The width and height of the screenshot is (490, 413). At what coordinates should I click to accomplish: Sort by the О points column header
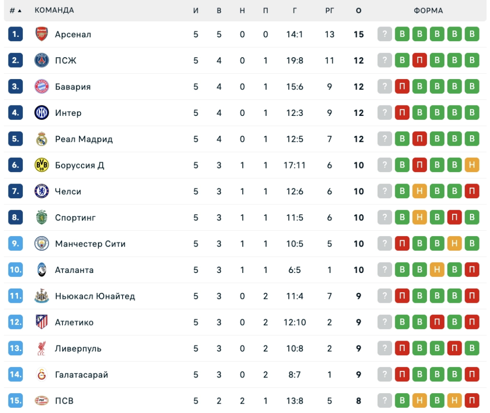pyautogui.click(x=358, y=10)
